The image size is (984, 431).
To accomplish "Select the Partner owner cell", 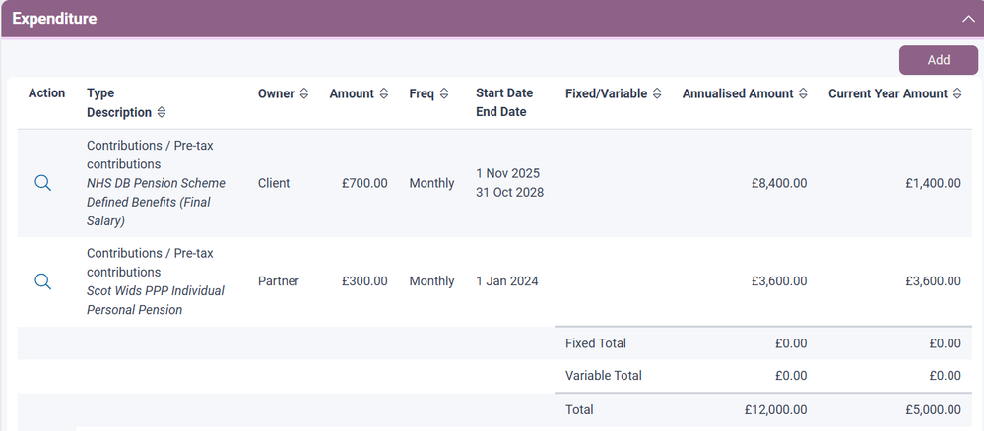I will pos(279,281).
